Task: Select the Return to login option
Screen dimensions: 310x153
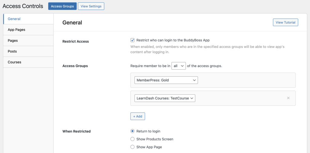Action: [132, 131]
